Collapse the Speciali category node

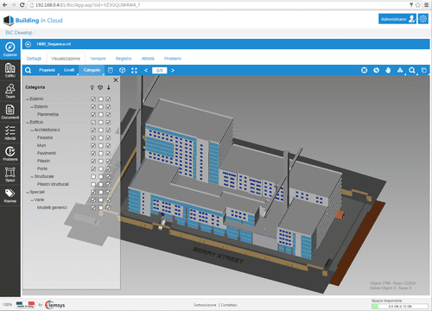28,192
